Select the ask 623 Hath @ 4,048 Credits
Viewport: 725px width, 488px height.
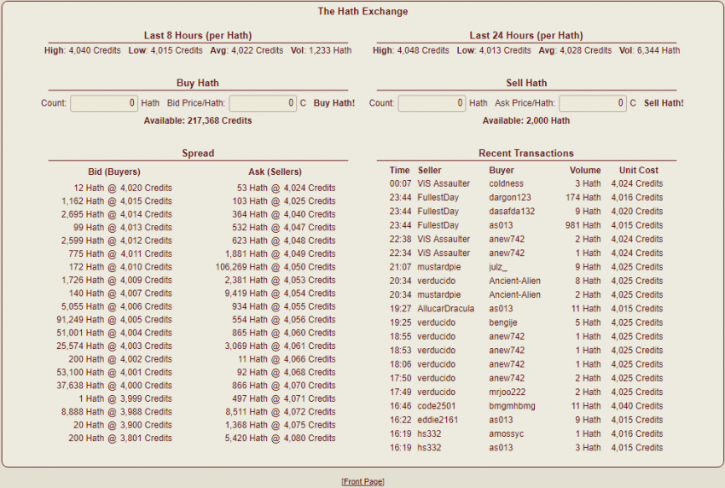click(x=284, y=241)
